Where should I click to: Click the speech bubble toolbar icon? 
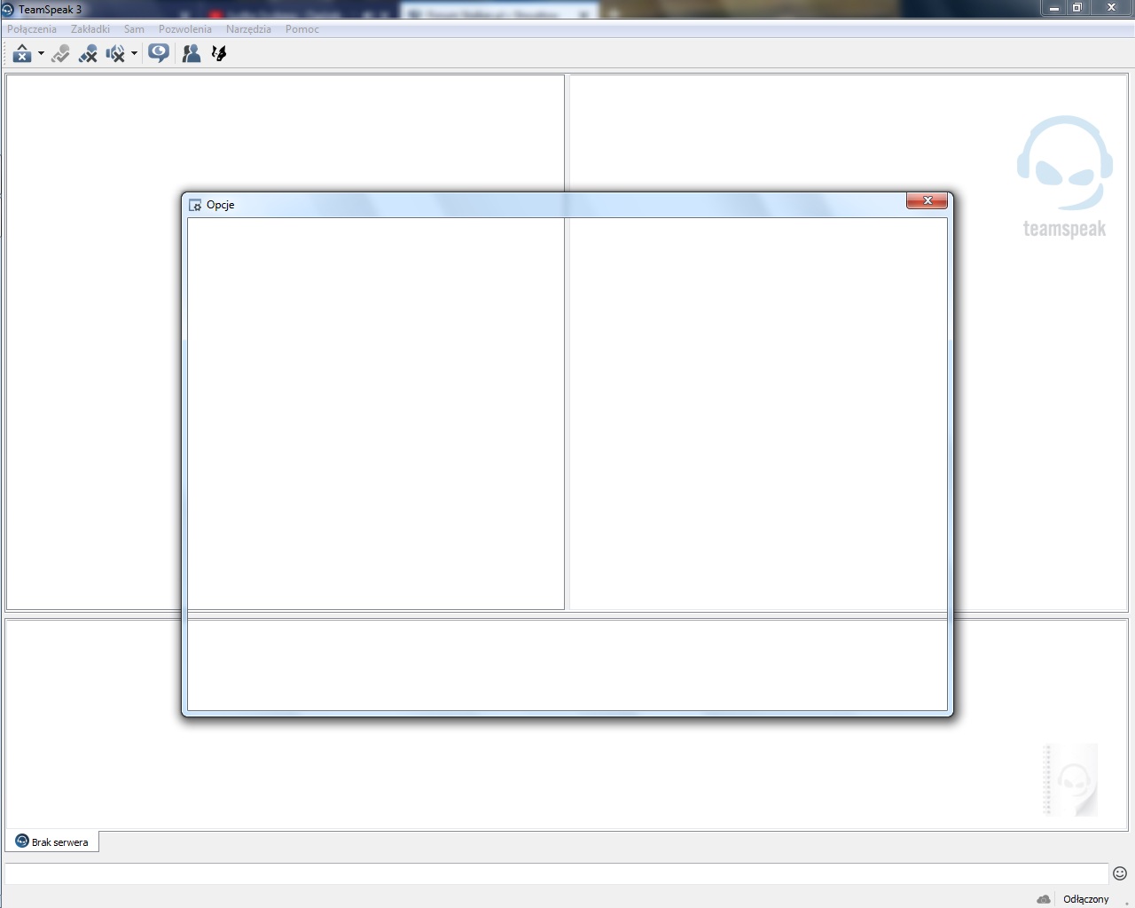coord(159,54)
